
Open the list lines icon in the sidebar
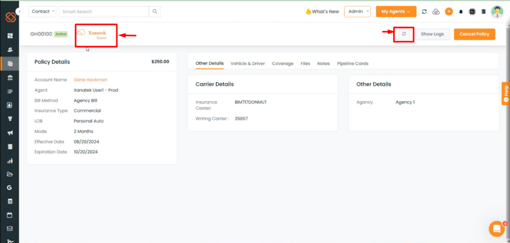tap(10, 92)
